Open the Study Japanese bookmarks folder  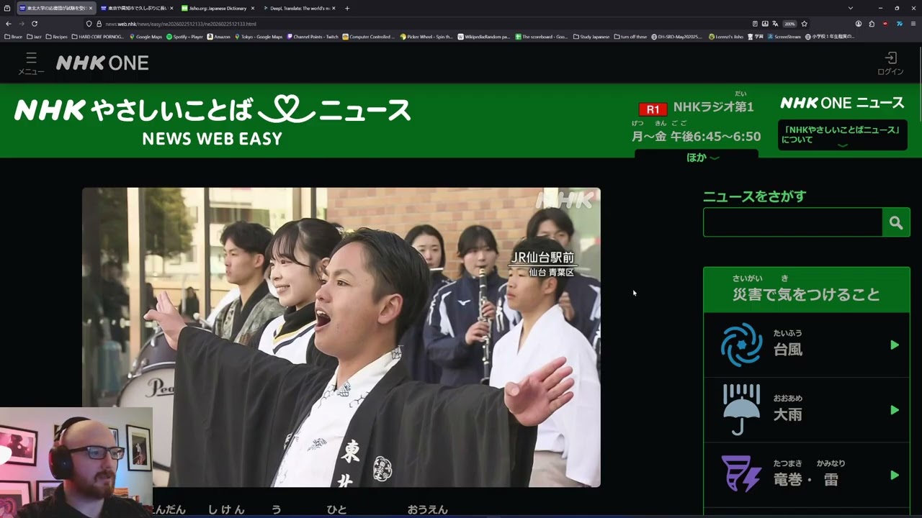(x=591, y=37)
